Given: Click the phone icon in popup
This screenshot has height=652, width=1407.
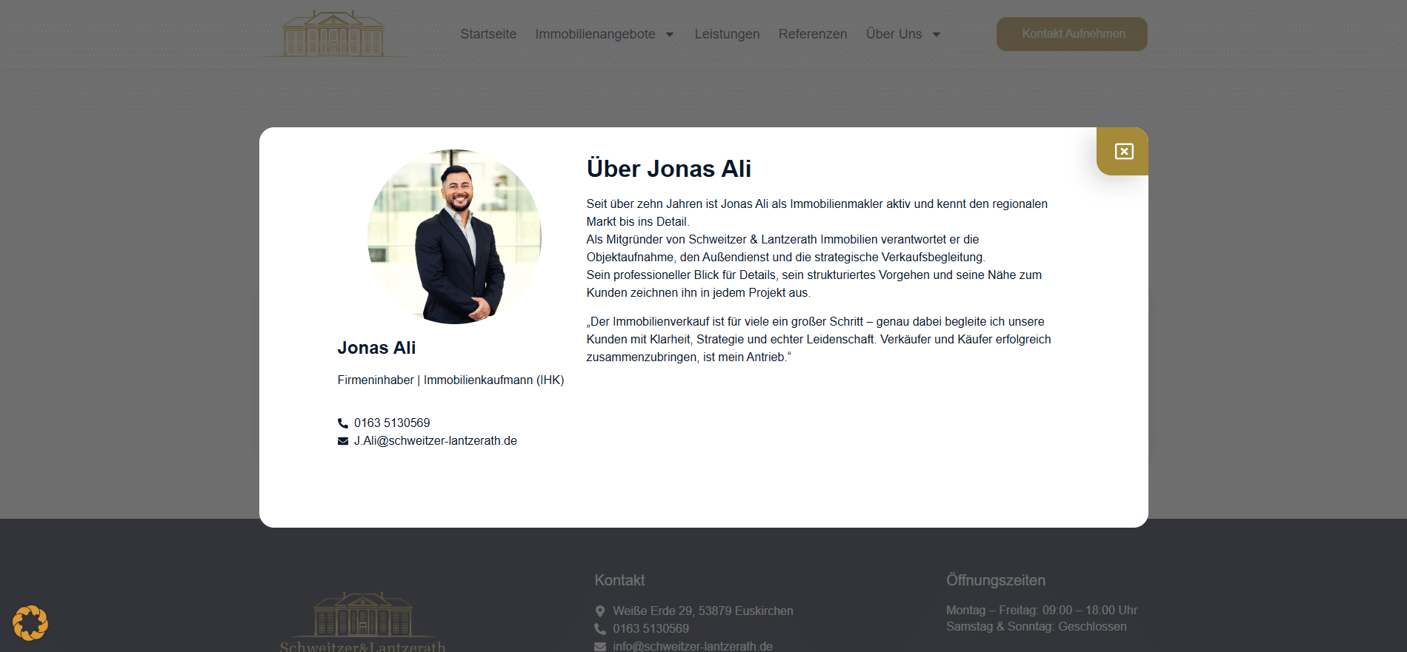Looking at the screenshot, I should coord(343,423).
